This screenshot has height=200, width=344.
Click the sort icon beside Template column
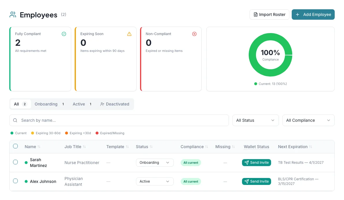(x=127, y=147)
